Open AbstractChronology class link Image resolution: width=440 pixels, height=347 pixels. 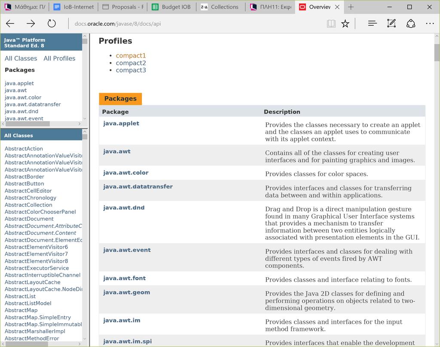(31, 198)
